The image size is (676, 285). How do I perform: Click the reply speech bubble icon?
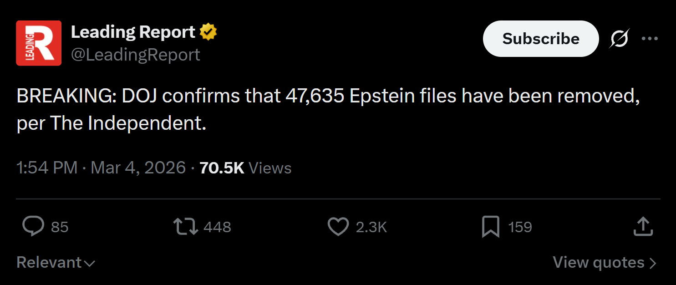[33, 226]
